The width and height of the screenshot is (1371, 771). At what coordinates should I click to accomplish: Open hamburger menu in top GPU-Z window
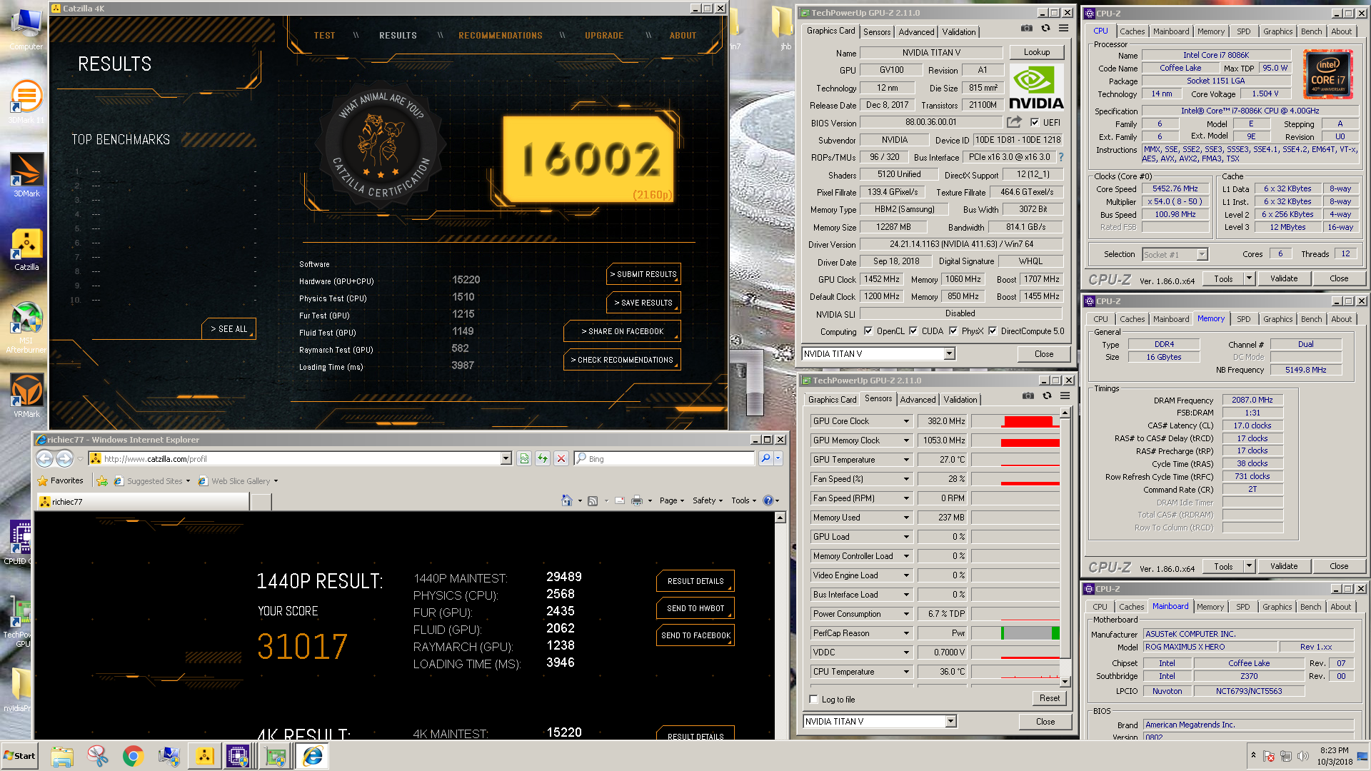(1063, 29)
